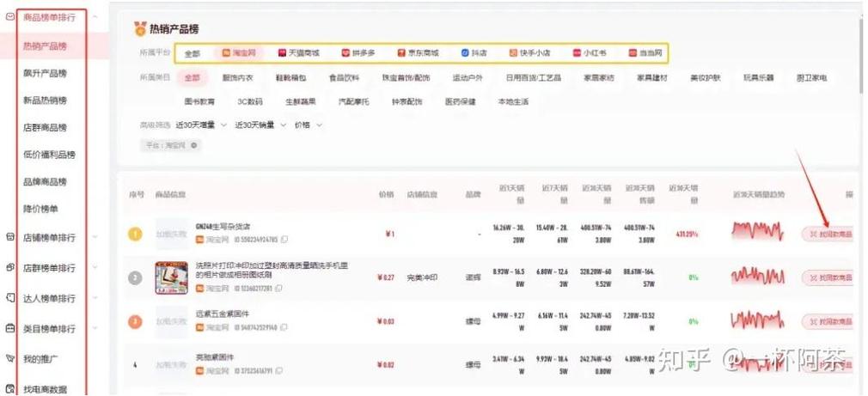Open the 品牌商品榜 sidebar item
Screen dimensions: 868x396
click(45, 182)
